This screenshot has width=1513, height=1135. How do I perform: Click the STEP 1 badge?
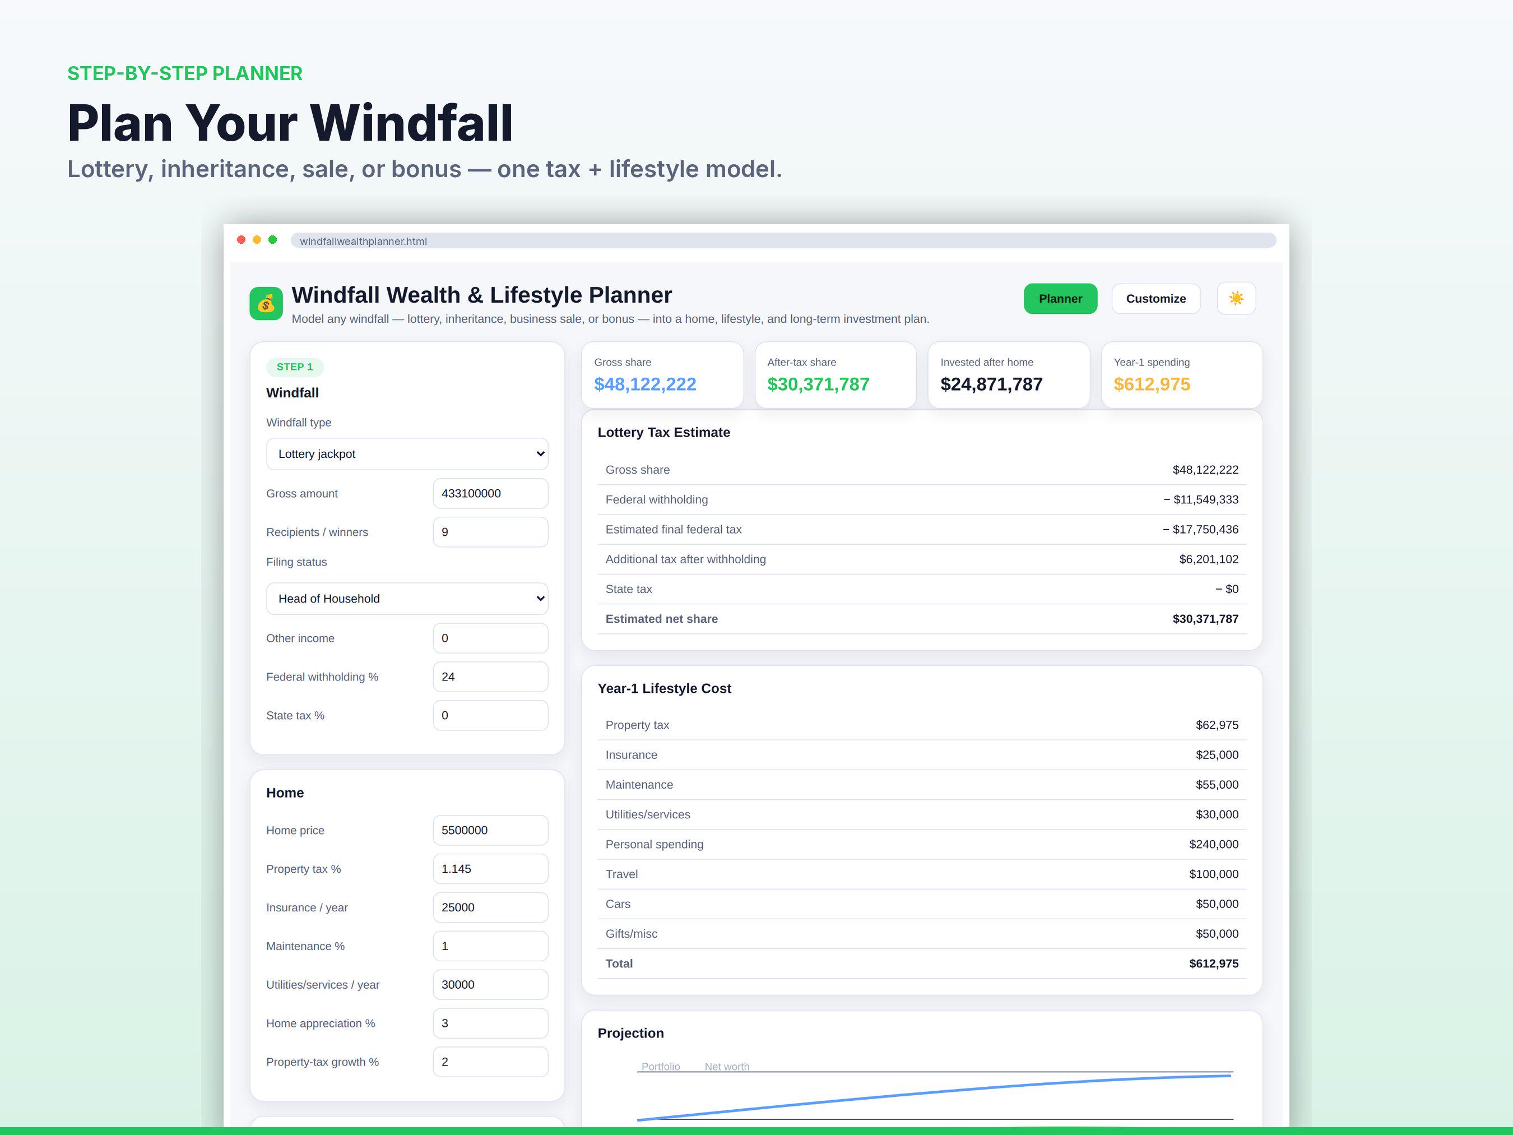click(x=295, y=367)
